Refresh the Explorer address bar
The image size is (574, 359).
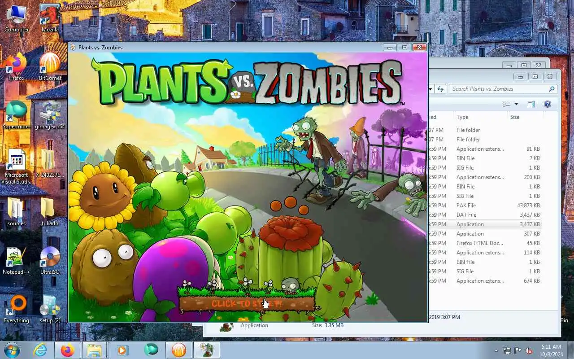(441, 89)
